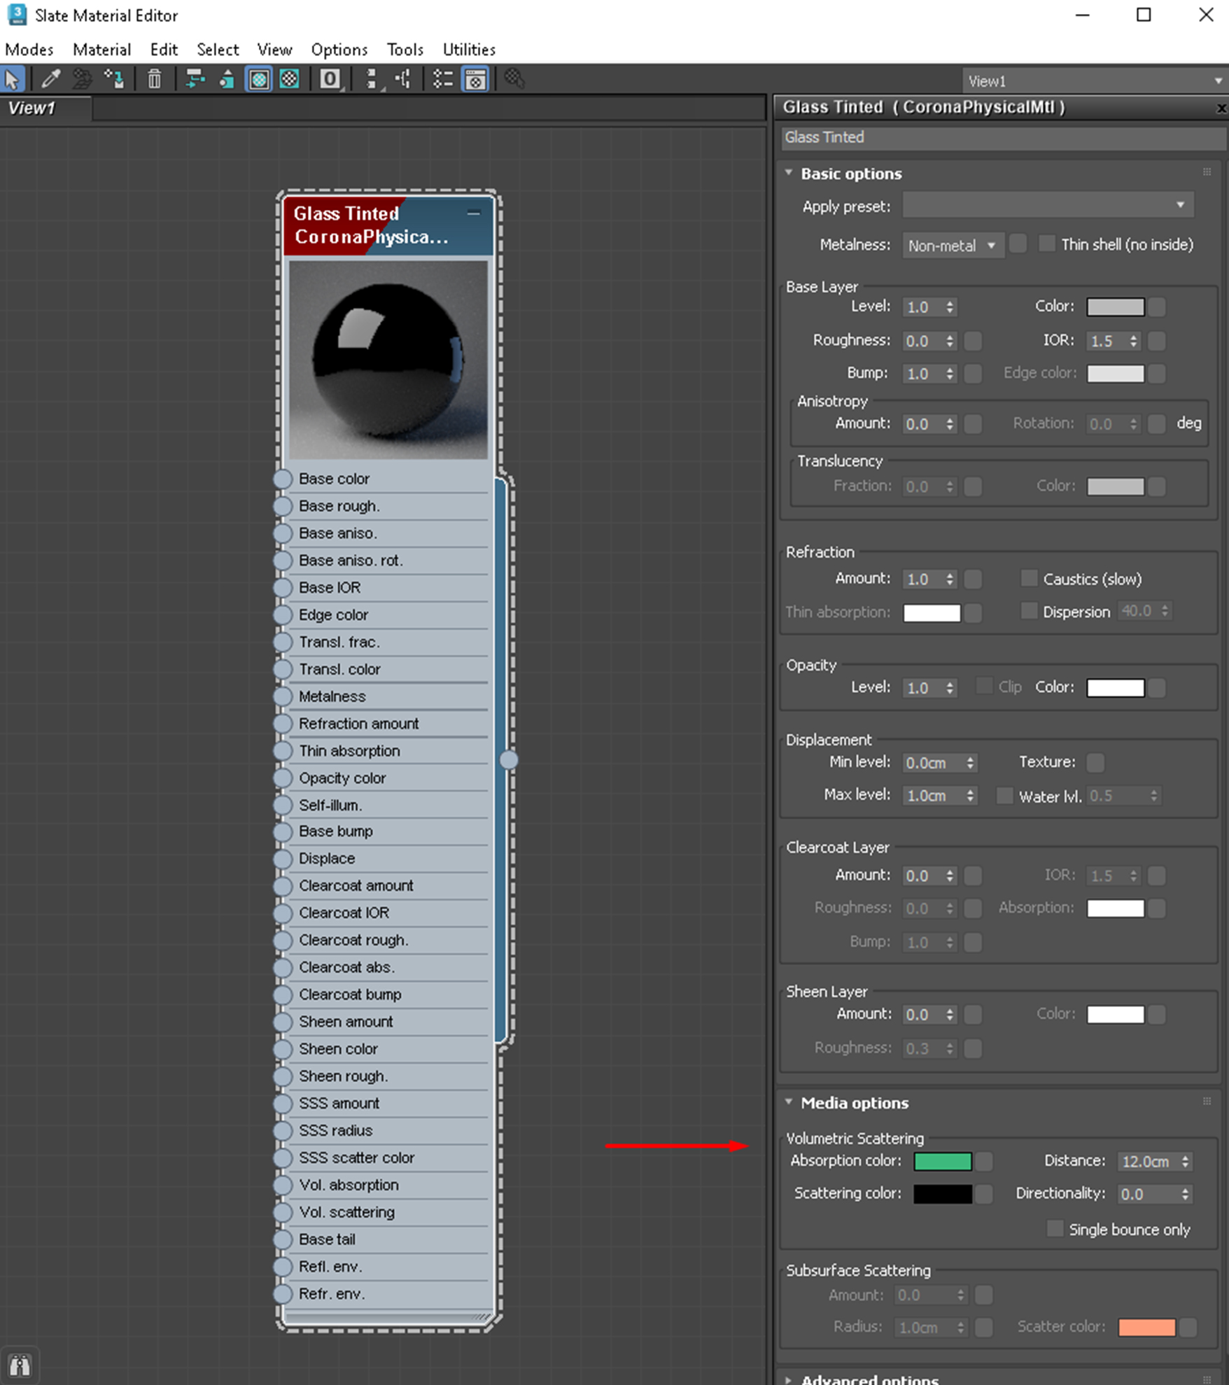Toggle Show Shaded Material in Viewport icon
Image resolution: width=1229 pixels, height=1385 pixels.
(259, 79)
